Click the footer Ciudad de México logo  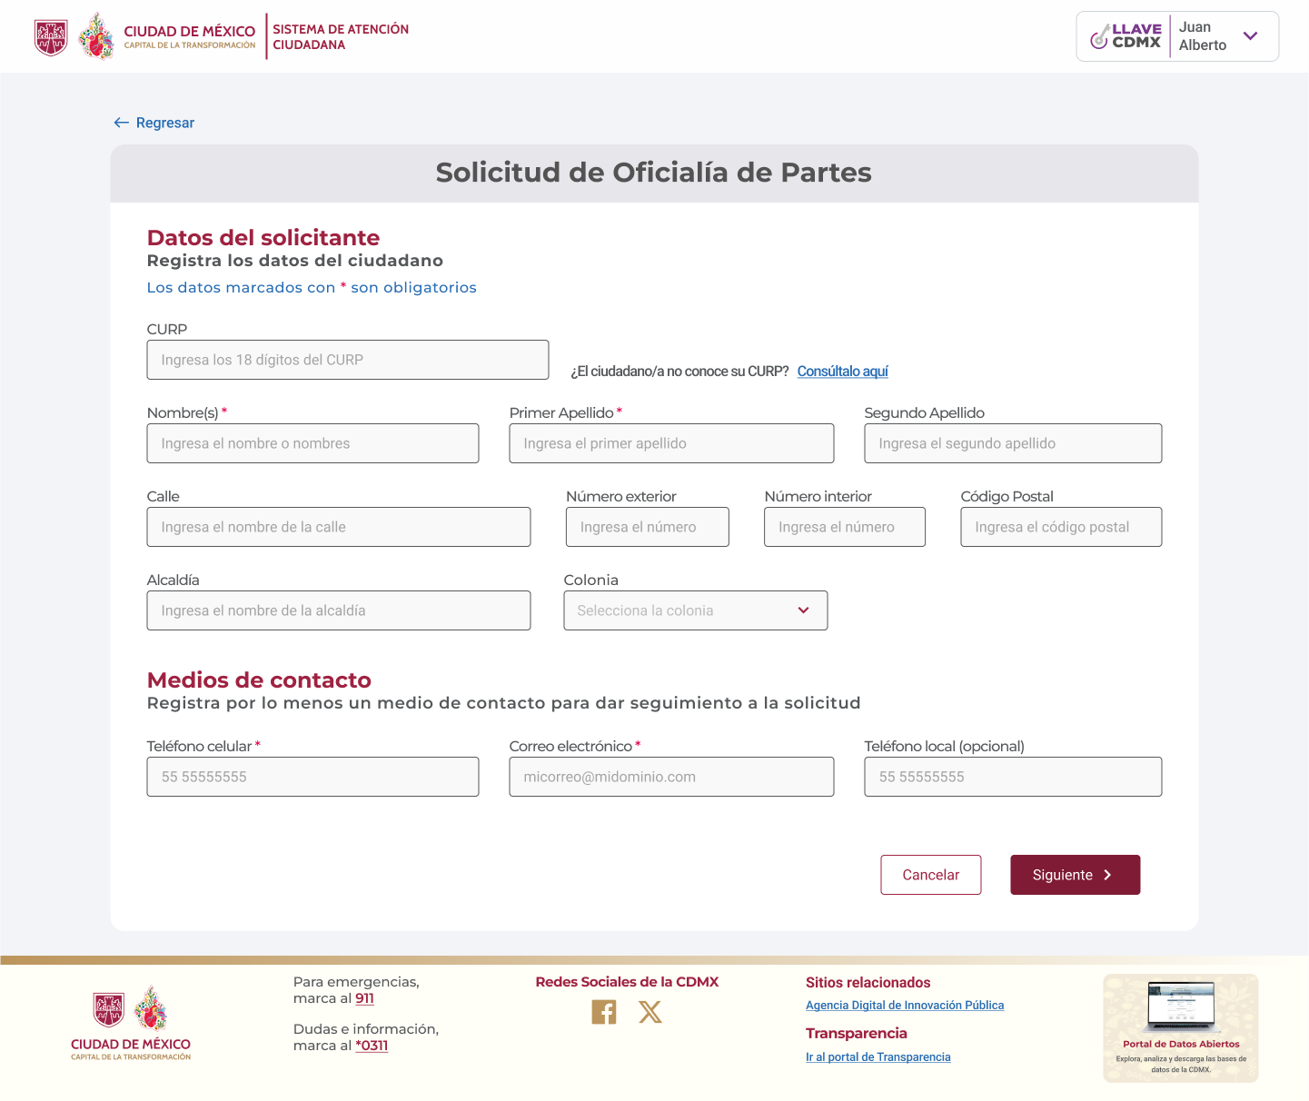click(131, 1023)
